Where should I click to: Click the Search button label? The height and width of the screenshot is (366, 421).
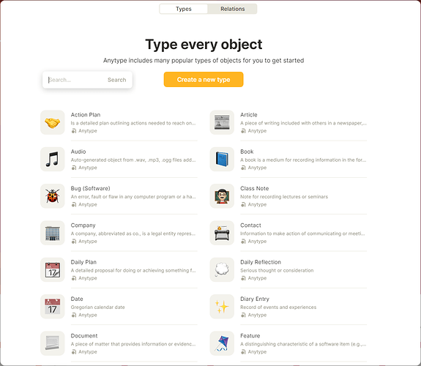click(x=117, y=80)
